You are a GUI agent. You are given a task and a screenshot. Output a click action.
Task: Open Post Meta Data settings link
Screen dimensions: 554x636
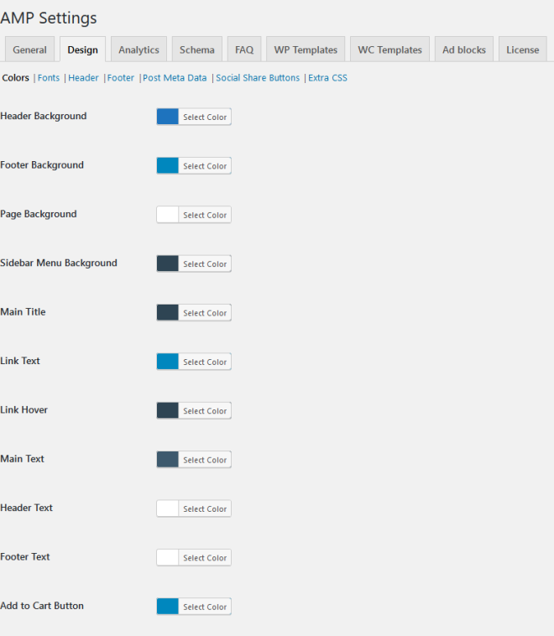175,77
